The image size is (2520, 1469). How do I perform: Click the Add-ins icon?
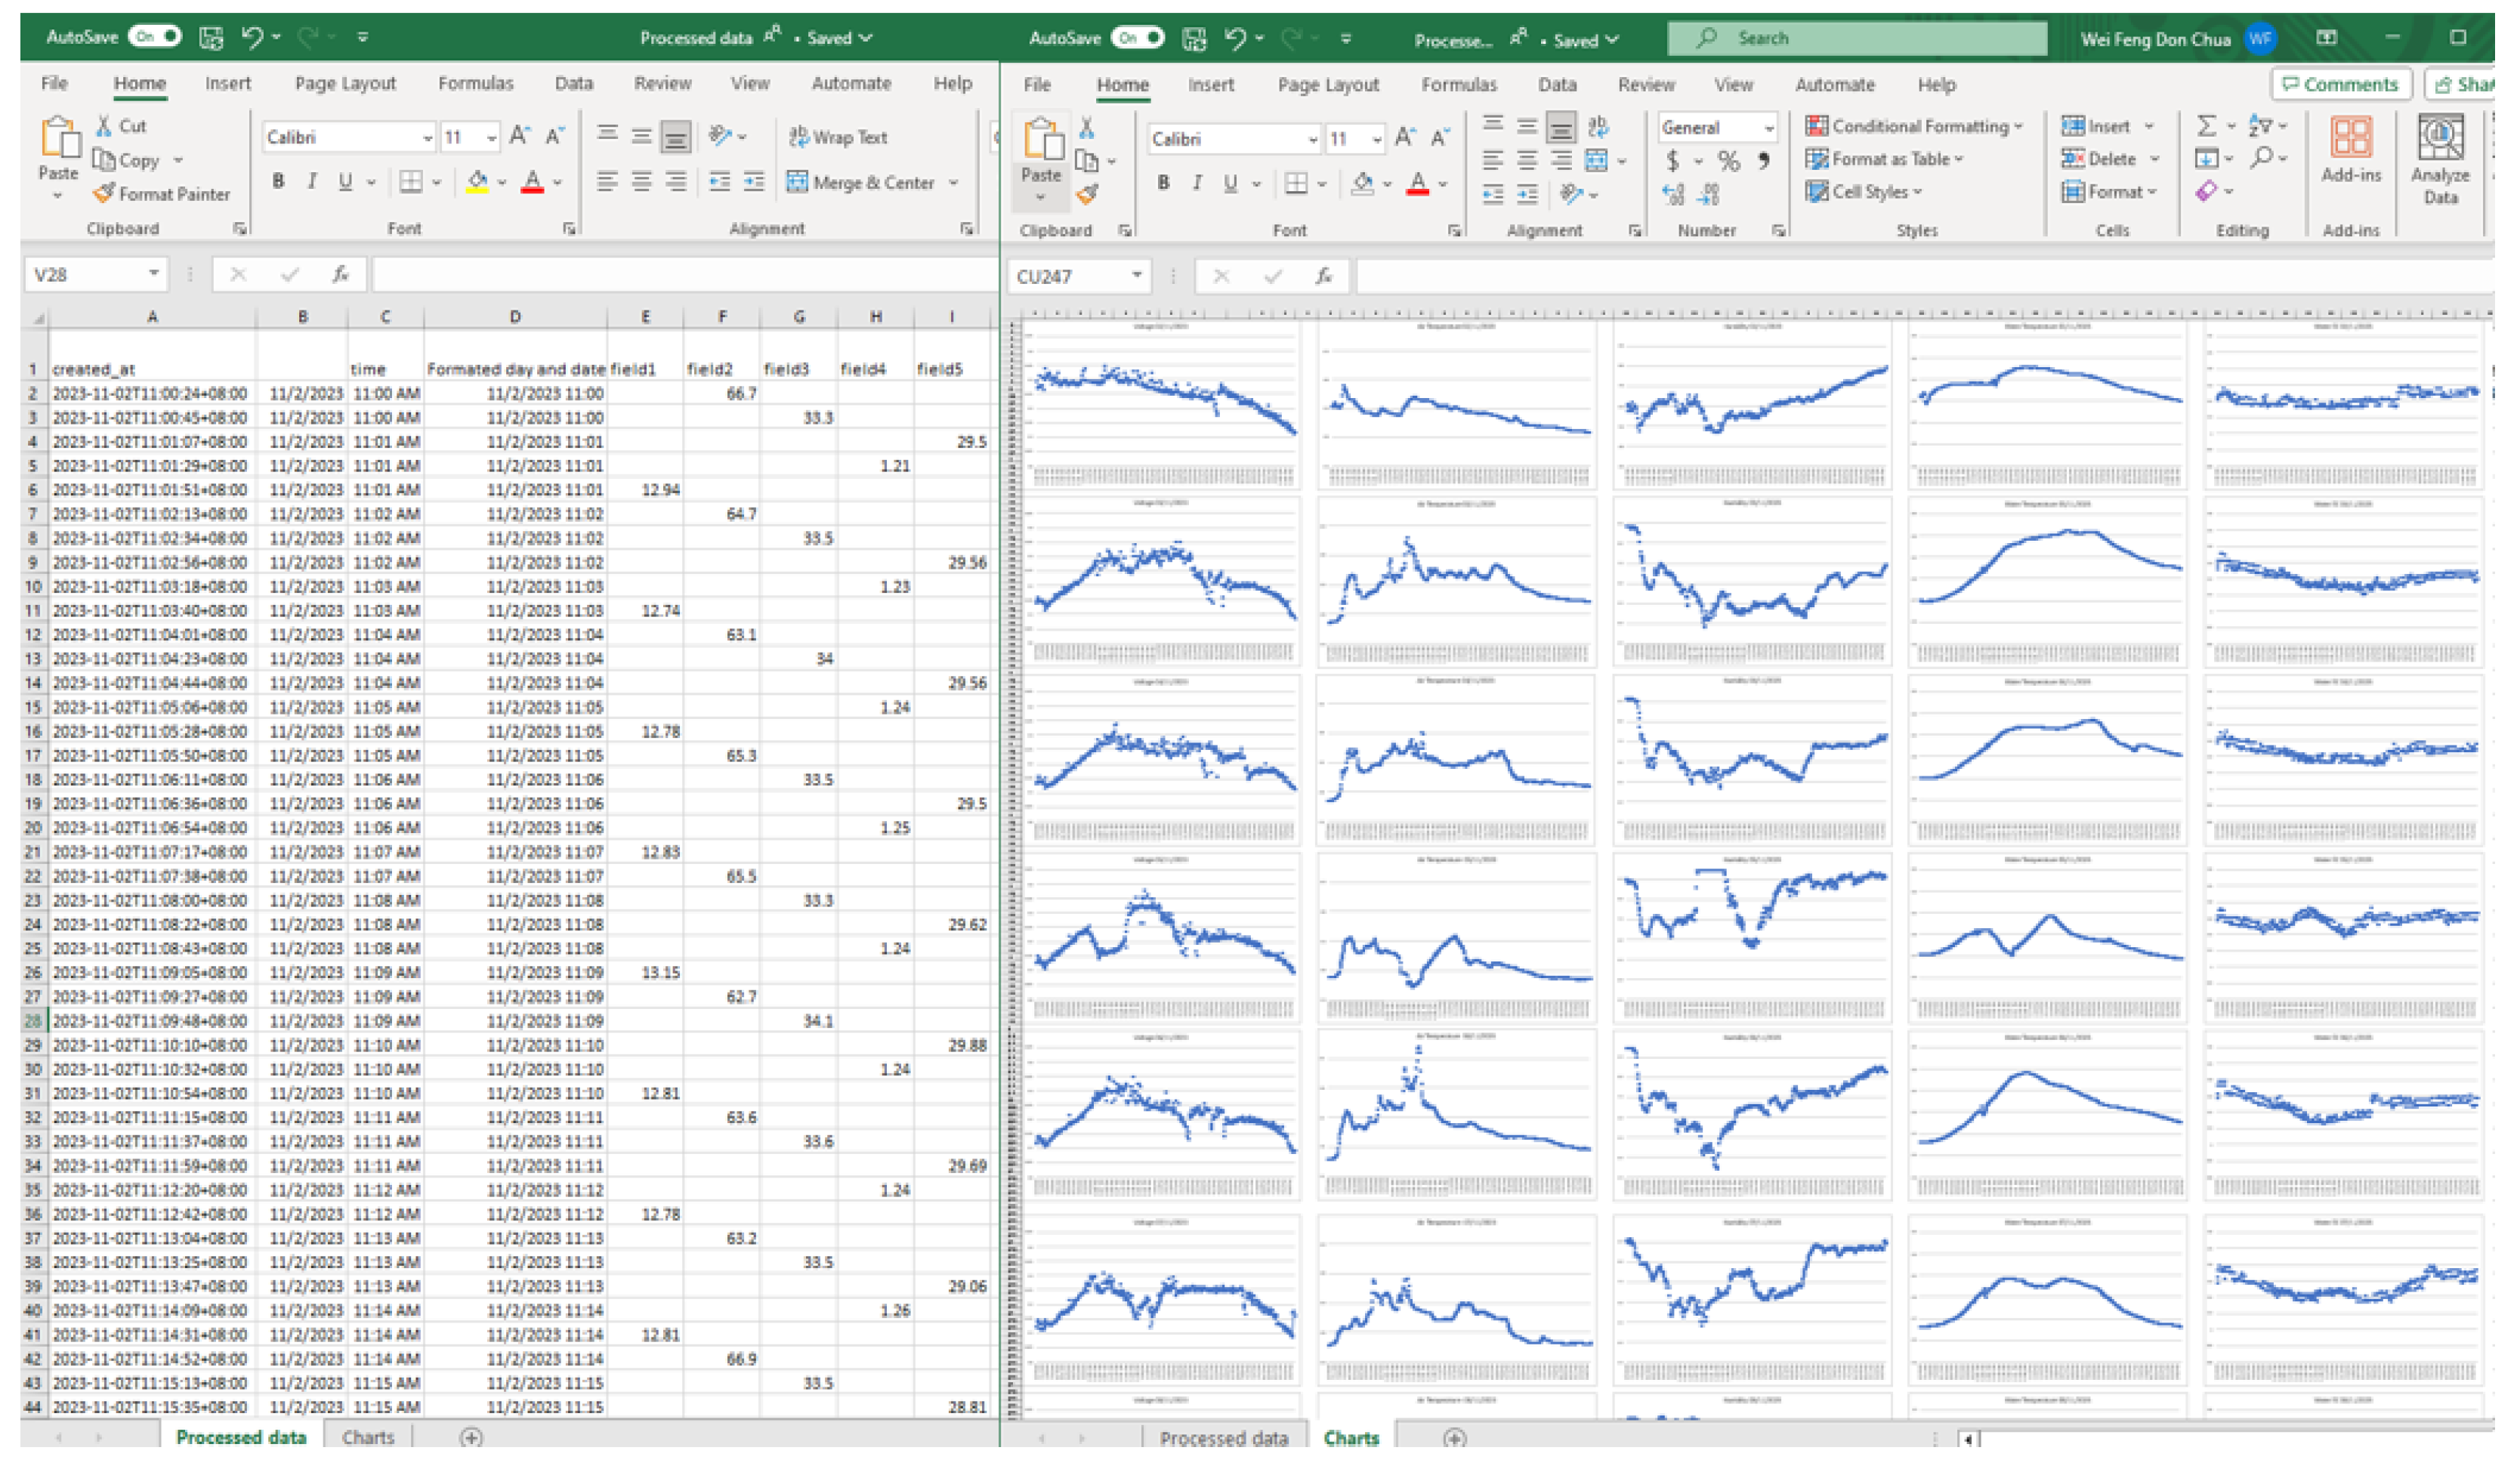2349,150
